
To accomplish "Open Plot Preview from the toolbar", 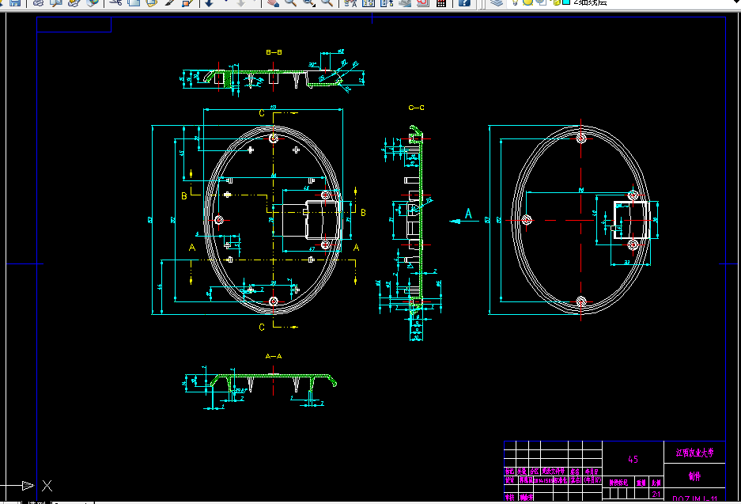I will click(56, 2).
